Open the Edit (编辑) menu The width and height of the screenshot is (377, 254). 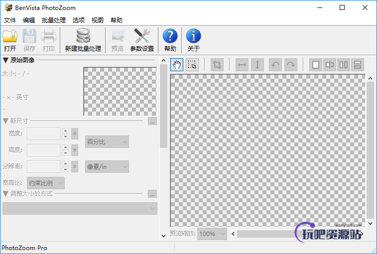29,20
